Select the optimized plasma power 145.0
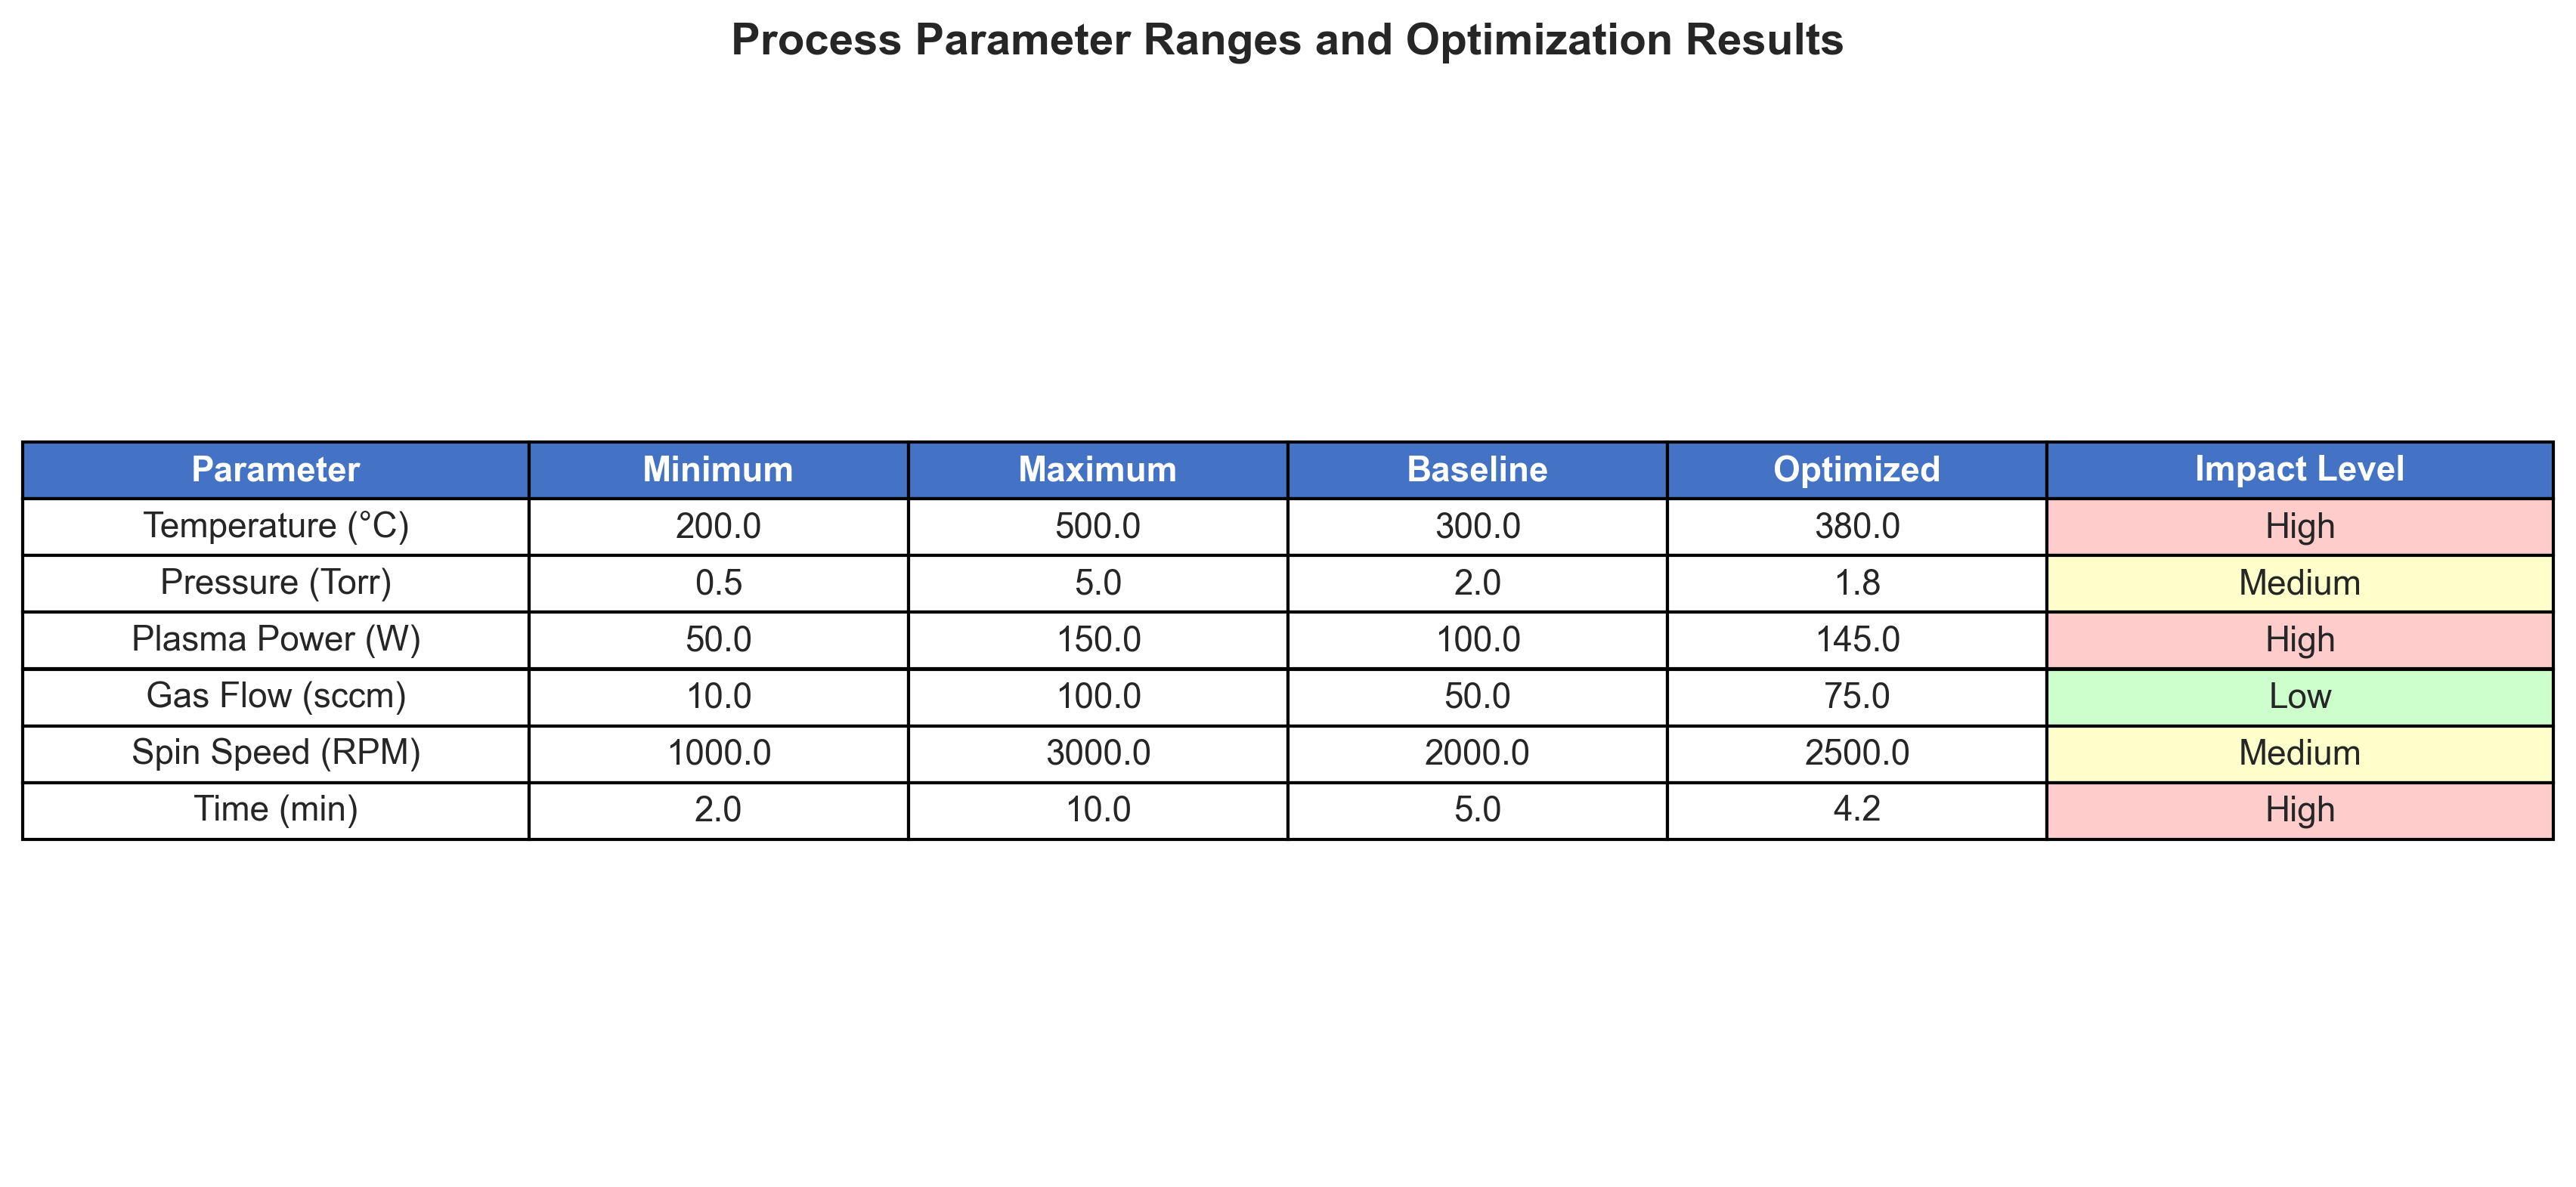Image resolution: width=2576 pixels, height=1187 pixels. pyautogui.click(x=1856, y=640)
